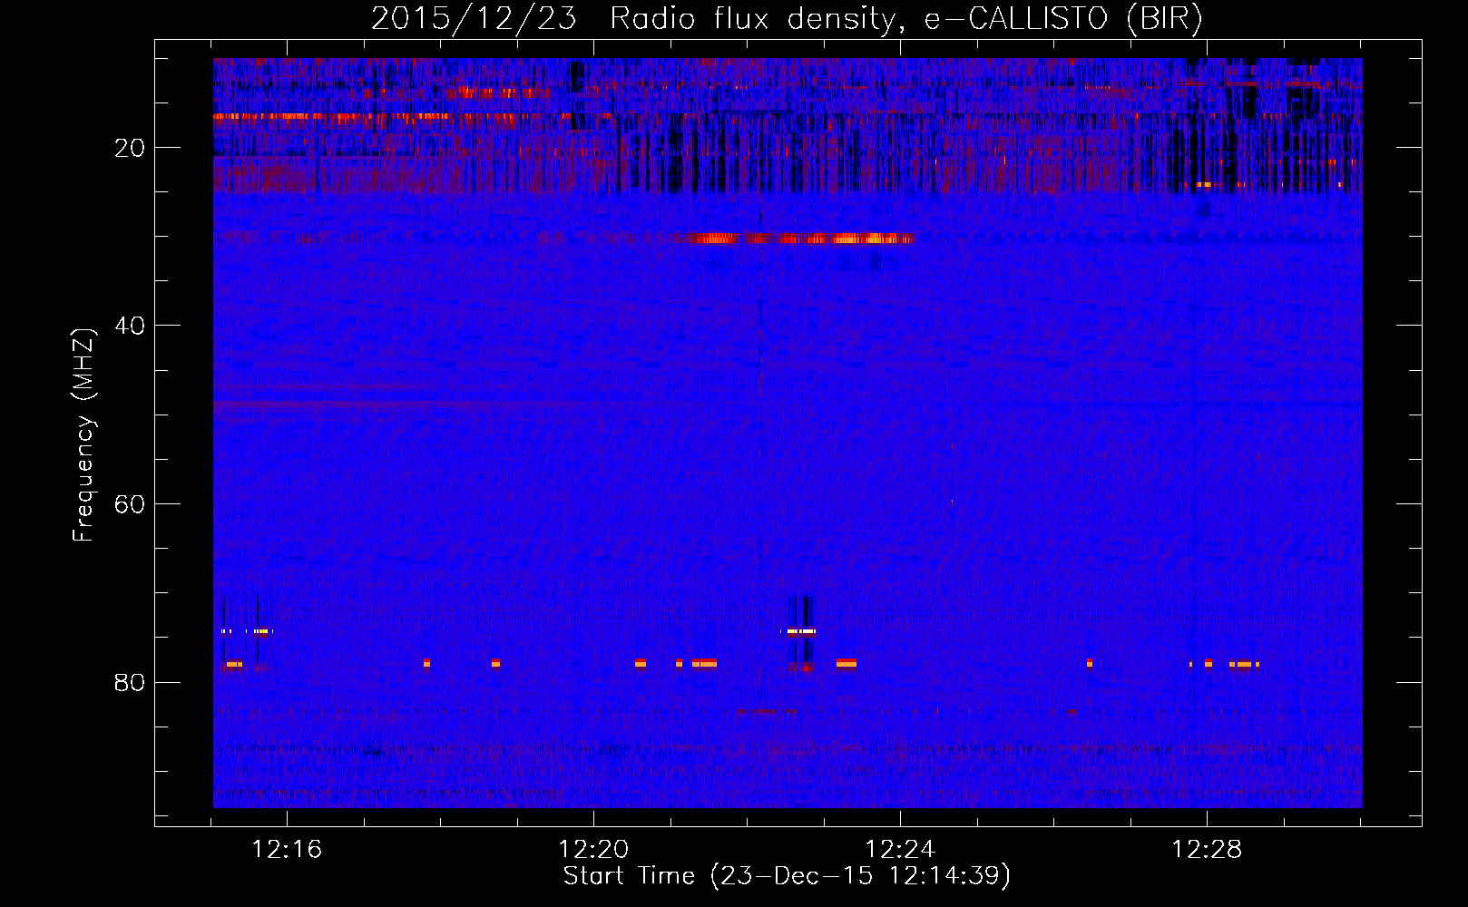Click the '80' frequency tick label

(x=130, y=682)
